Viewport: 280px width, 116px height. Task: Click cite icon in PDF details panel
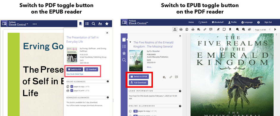[x=176, y=77]
